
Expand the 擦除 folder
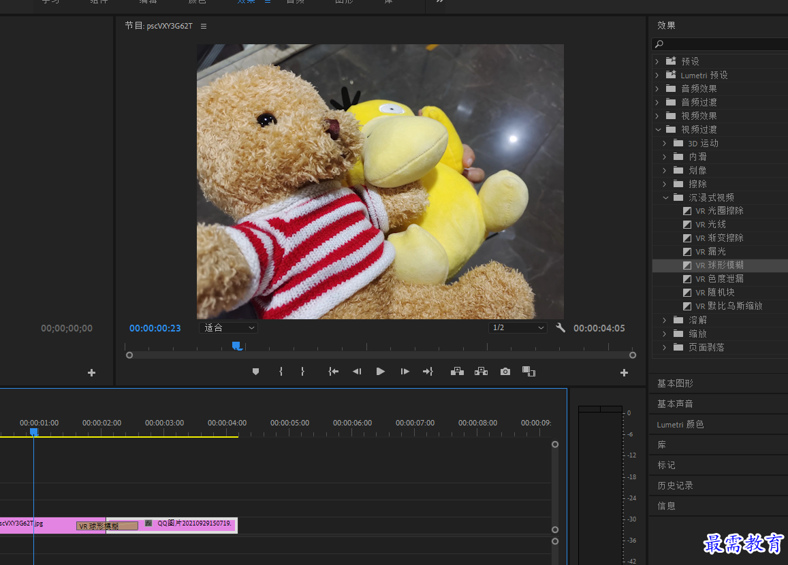click(664, 184)
